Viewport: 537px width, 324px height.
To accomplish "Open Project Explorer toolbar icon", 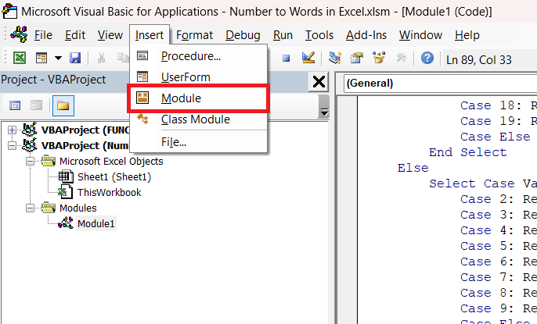I will (x=334, y=58).
